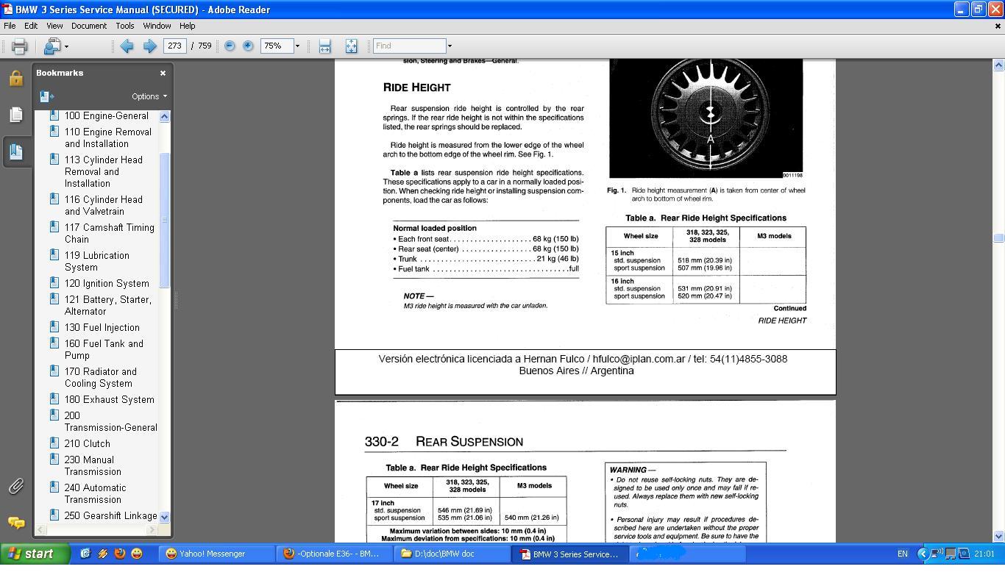Image resolution: width=1005 pixels, height=572 pixels.
Task: Click the fit one full page icon
Action: coord(351,46)
